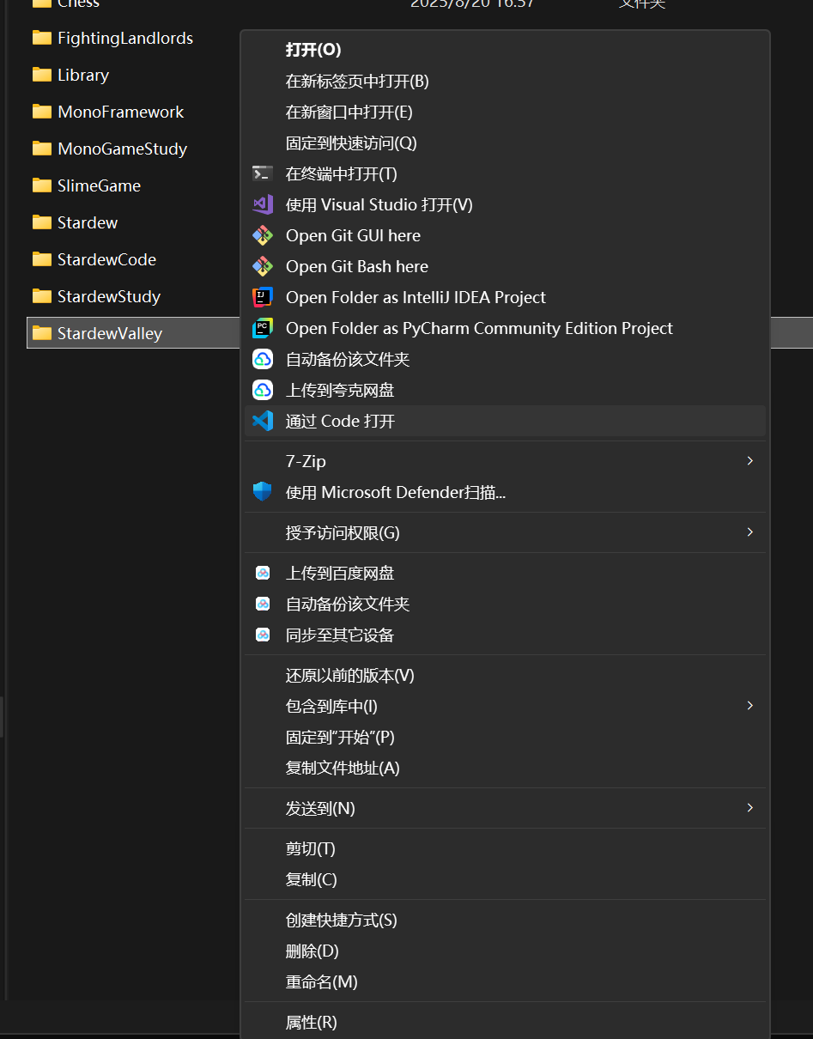This screenshot has height=1039, width=813.
Task: Select 在新标签页中打开(B)
Action: click(505, 81)
